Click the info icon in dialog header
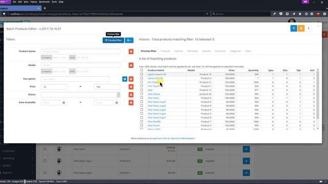 coord(309,29)
